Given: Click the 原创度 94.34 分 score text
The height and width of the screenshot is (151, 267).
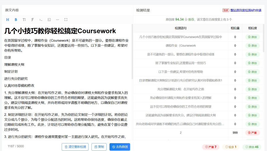Looking at the screenshot, I should (176, 19).
